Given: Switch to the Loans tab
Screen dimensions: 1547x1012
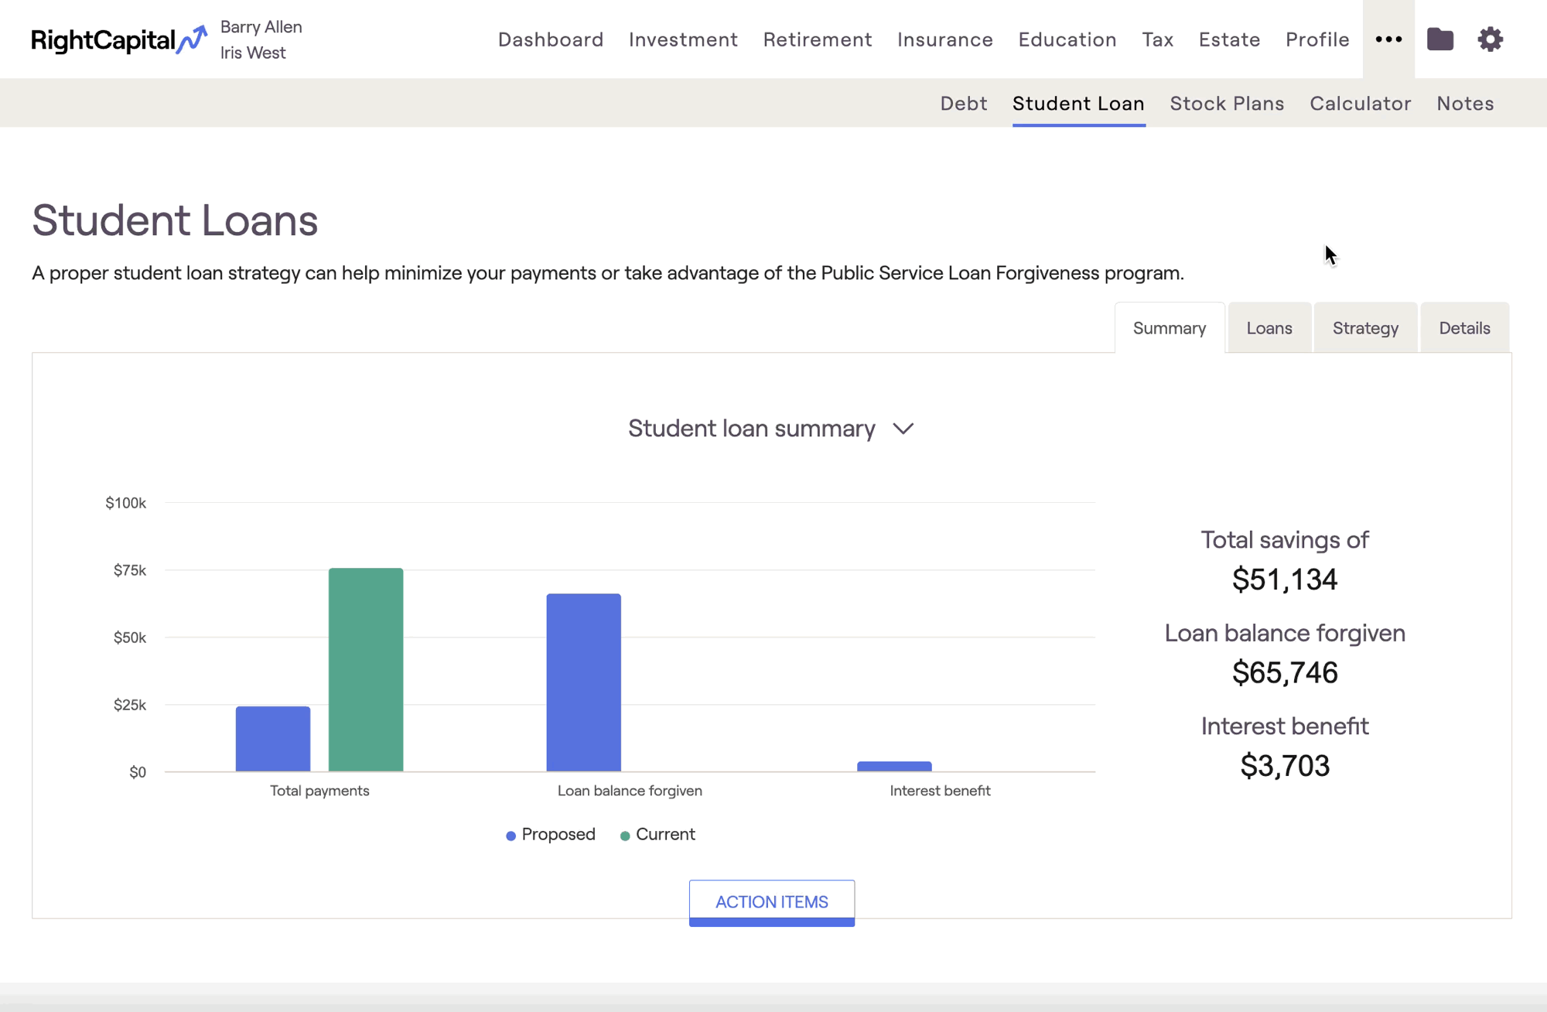Looking at the screenshot, I should click(1269, 328).
